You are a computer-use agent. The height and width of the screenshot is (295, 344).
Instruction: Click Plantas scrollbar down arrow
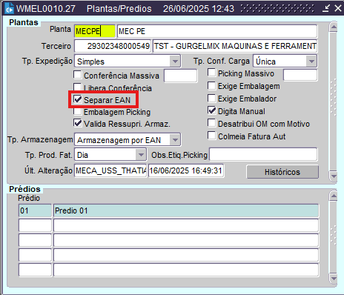tap(334, 176)
